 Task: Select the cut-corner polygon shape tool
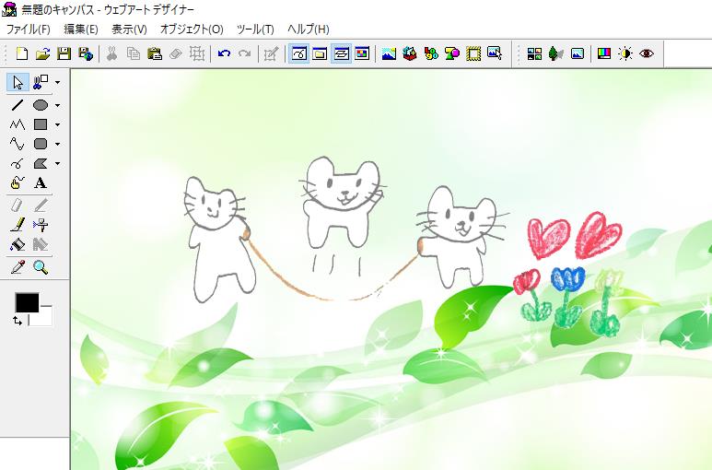[x=41, y=163]
